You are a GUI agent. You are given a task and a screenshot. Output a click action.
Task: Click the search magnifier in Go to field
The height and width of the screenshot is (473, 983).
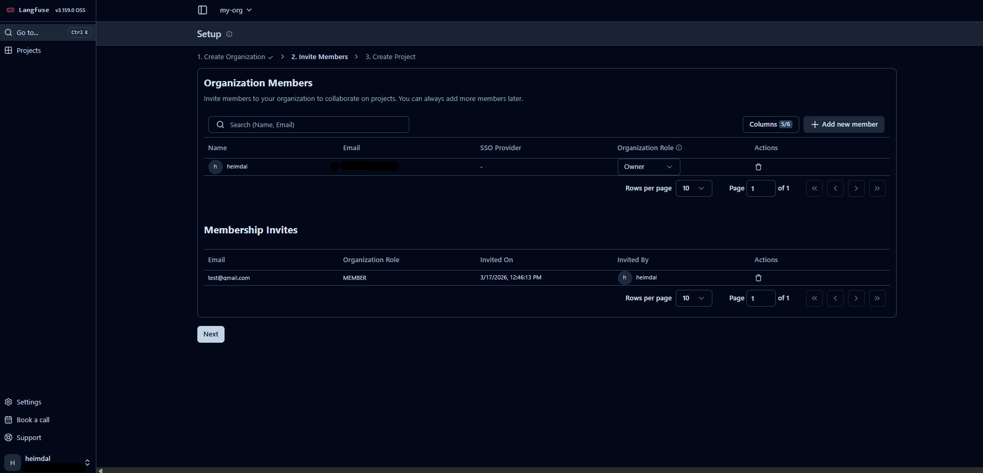(x=8, y=32)
